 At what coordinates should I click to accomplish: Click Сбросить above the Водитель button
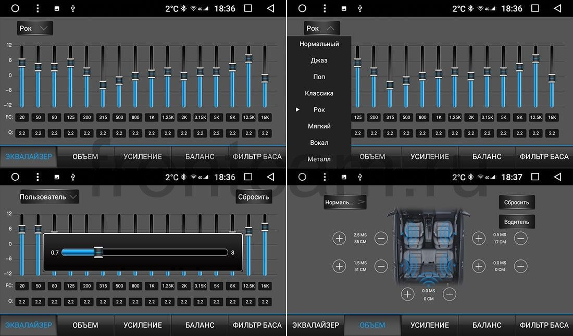pyautogui.click(x=516, y=202)
